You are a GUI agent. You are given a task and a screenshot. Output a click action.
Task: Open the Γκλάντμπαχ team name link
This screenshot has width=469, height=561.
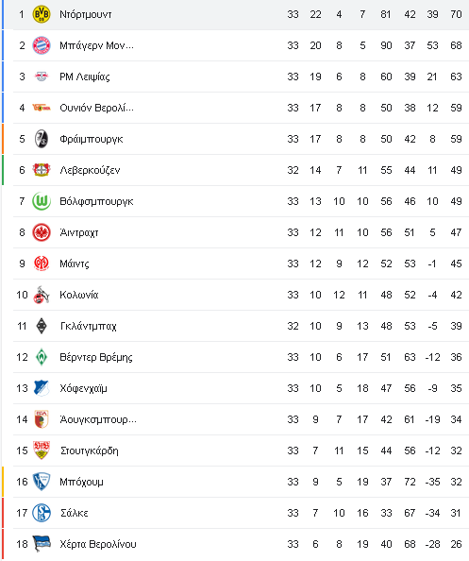point(89,326)
